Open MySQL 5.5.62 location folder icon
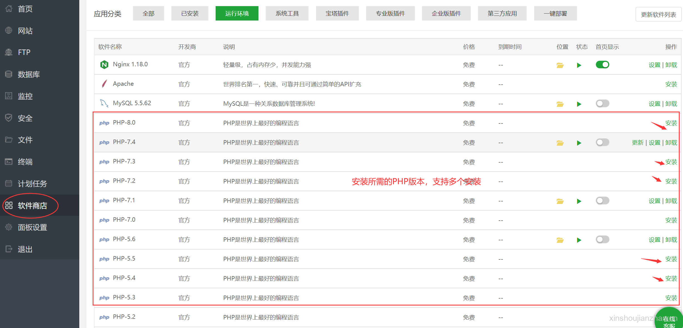This screenshot has height=328, width=683. click(560, 104)
